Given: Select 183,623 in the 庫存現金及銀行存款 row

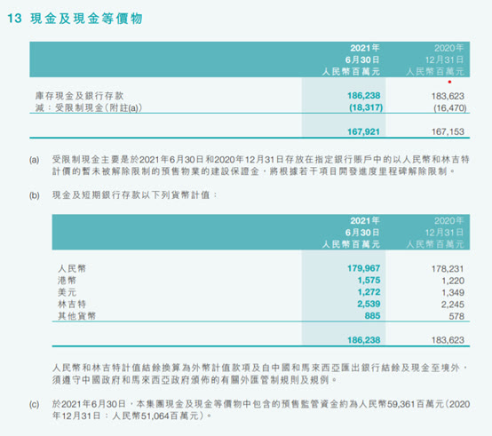Looking at the screenshot, I should click(448, 96).
